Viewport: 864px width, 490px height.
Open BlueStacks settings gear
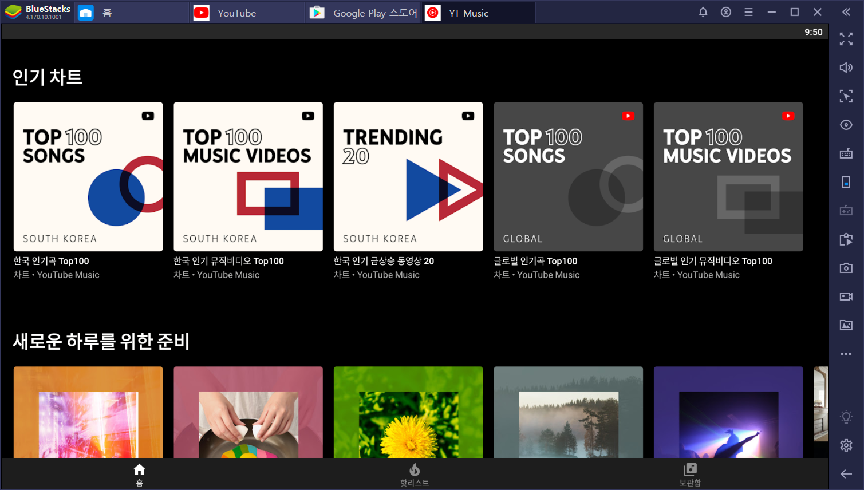point(846,445)
